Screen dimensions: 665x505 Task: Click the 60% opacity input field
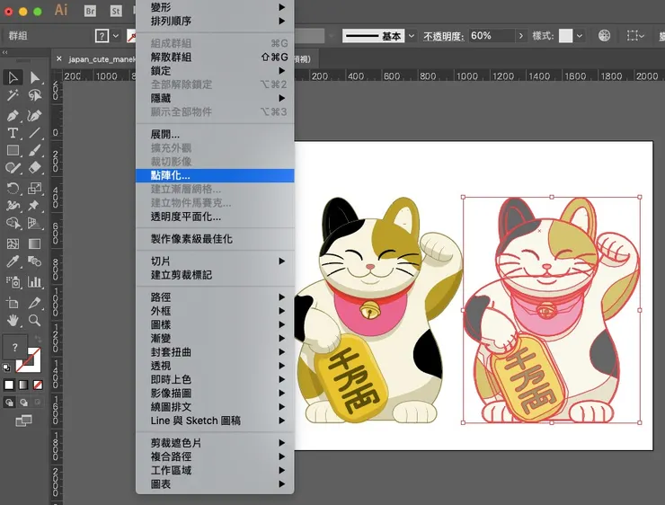pyautogui.click(x=492, y=36)
